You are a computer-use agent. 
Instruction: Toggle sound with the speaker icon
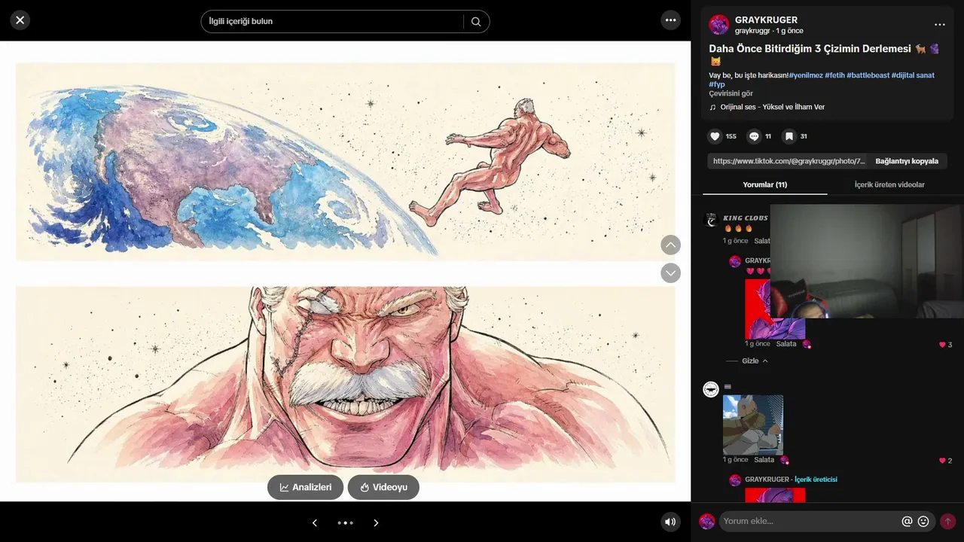pyautogui.click(x=670, y=522)
